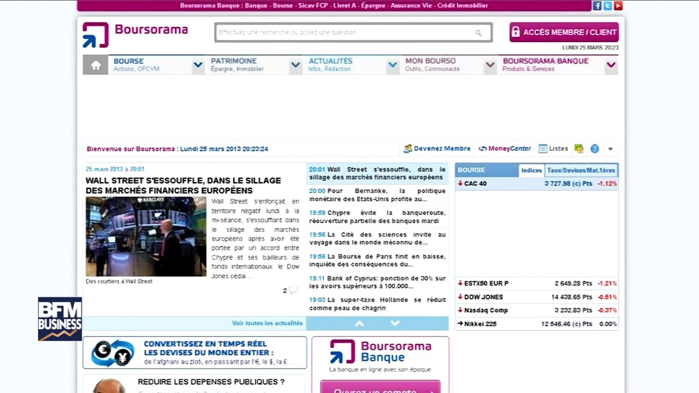Viewport: 699px width, 393px height.
Task: Open the 20:01 Wall Street news item
Action: [x=377, y=174]
